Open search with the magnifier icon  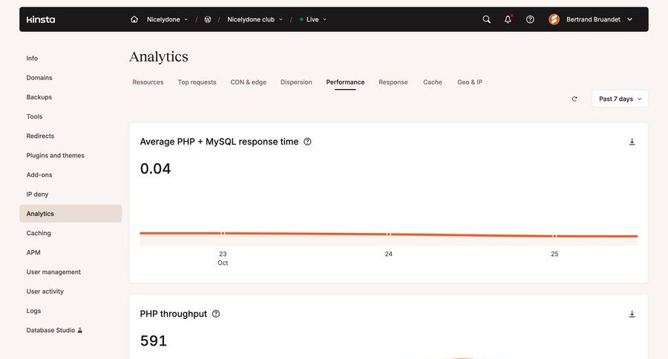coord(487,19)
